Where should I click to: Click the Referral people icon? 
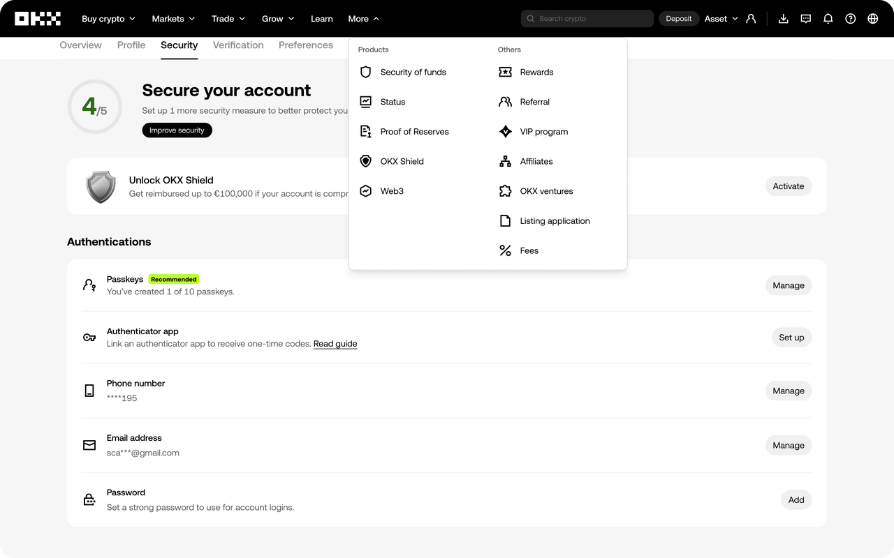tap(505, 102)
